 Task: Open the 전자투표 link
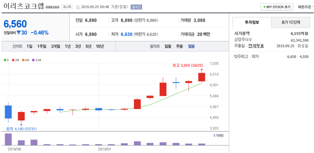coord(256,46)
